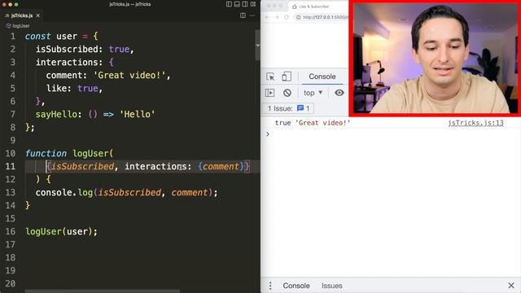Screen dimensions: 521x293
Task: Split the editor to the right
Action: pos(243,15)
